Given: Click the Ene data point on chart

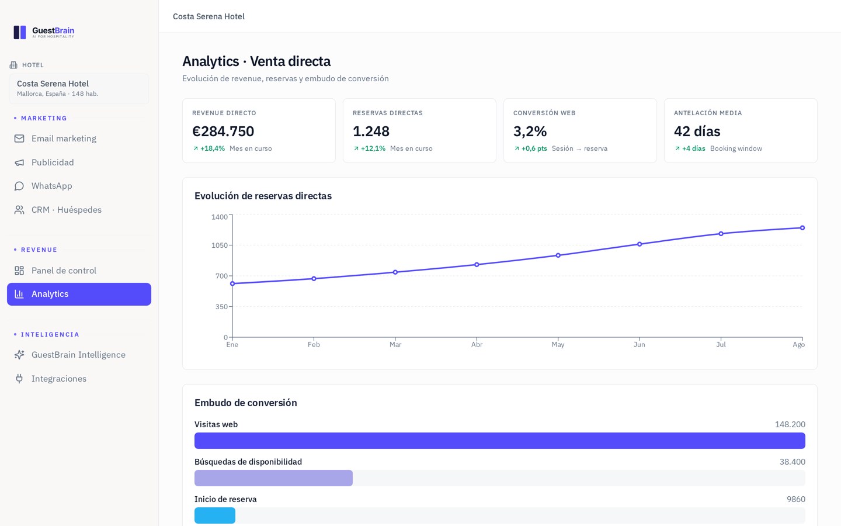Looking at the screenshot, I should click(232, 283).
